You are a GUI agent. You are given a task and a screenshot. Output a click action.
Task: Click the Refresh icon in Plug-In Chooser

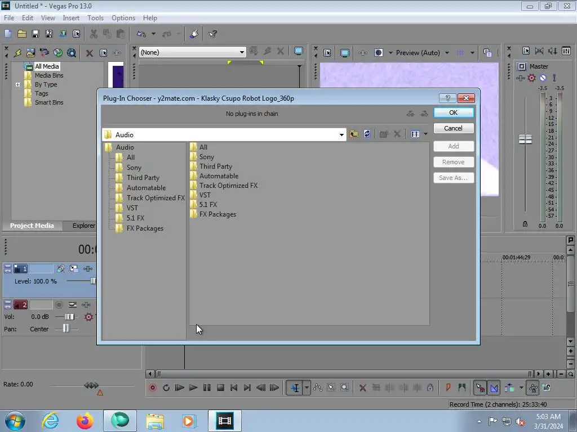(367, 134)
